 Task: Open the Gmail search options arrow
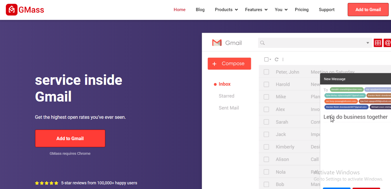[x=368, y=43]
